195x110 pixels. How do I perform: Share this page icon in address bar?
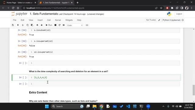156,8
